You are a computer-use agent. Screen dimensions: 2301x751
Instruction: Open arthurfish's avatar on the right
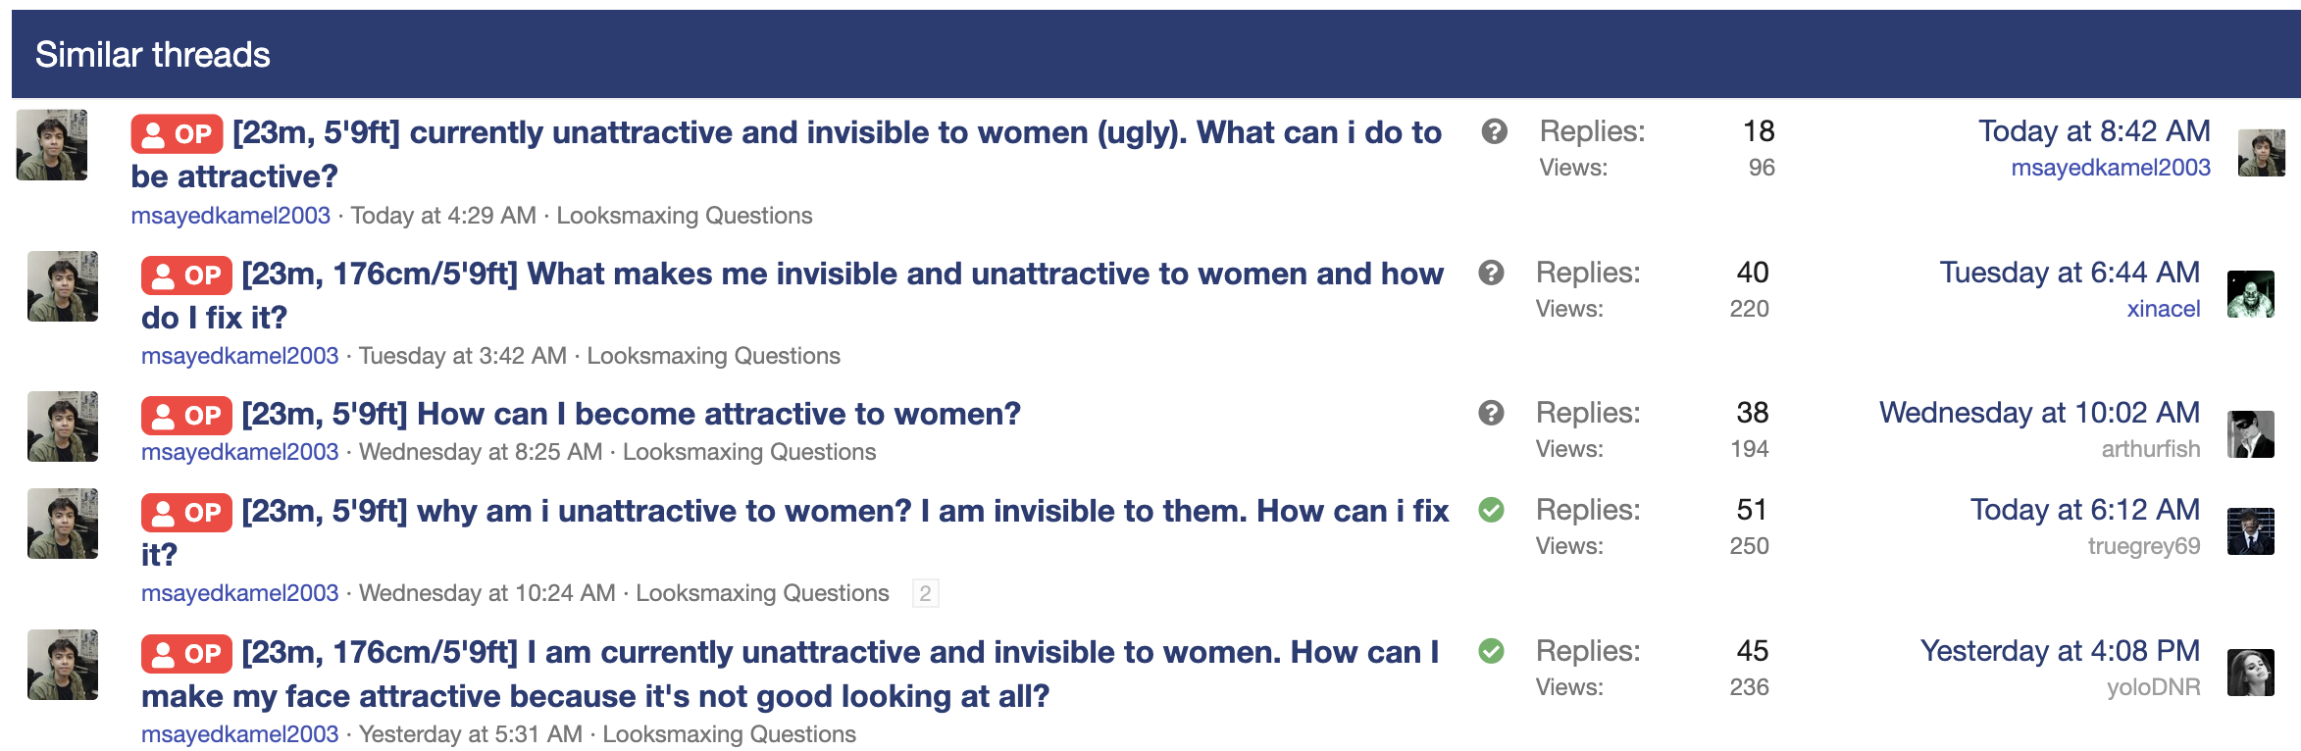coord(2250,434)
